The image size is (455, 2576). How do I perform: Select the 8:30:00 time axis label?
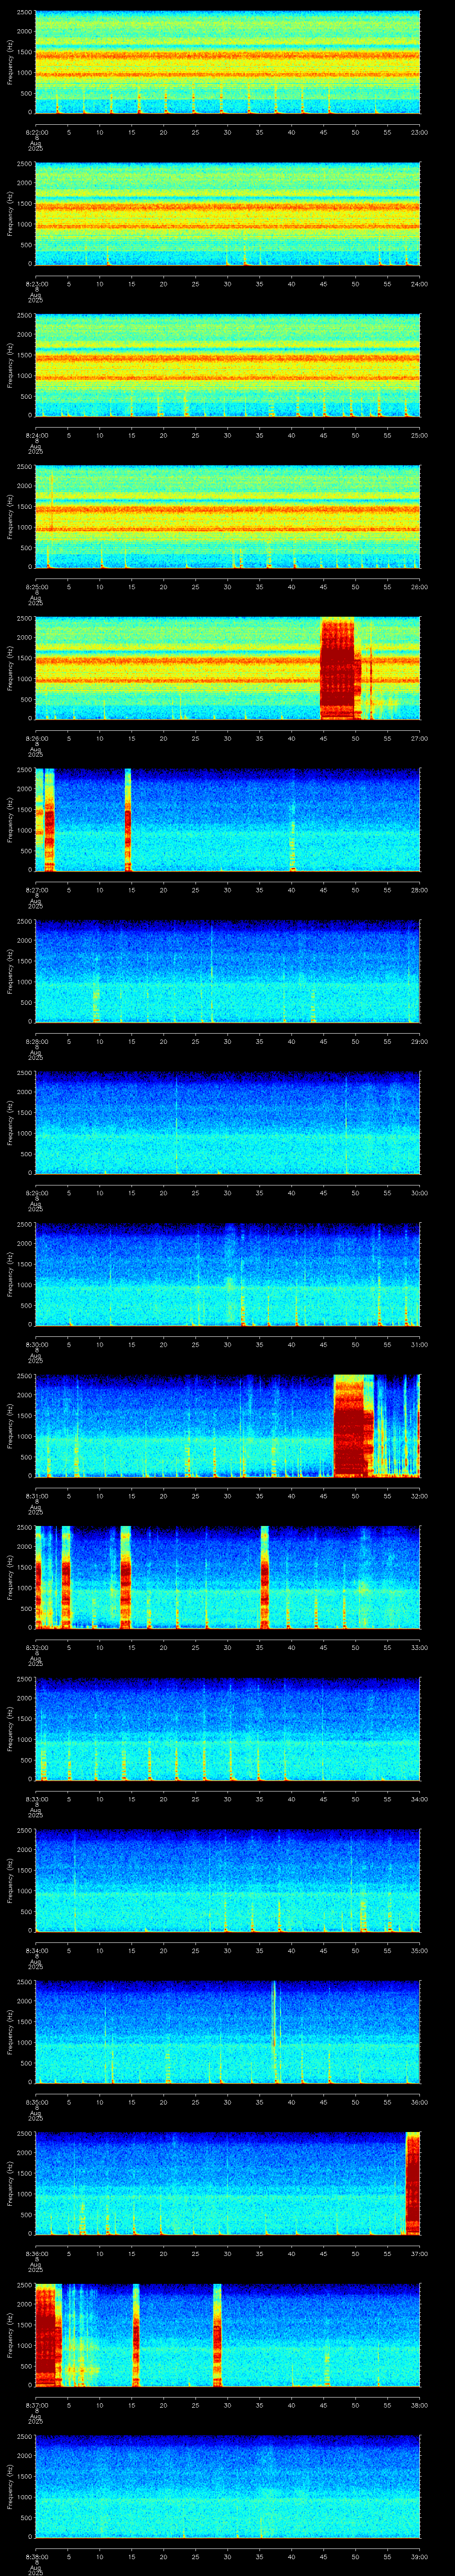(x=35, y=1345)
